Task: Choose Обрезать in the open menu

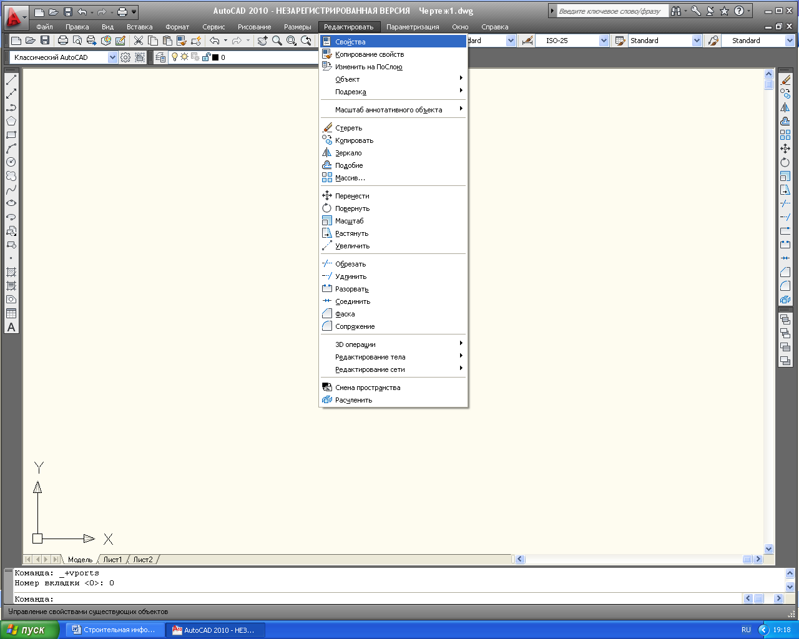Action: tap(393, 264)
